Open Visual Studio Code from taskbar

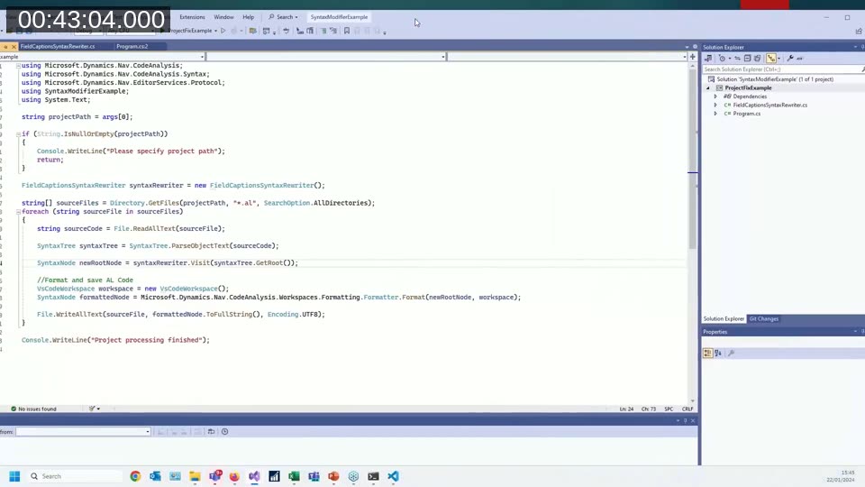(394, 476)
